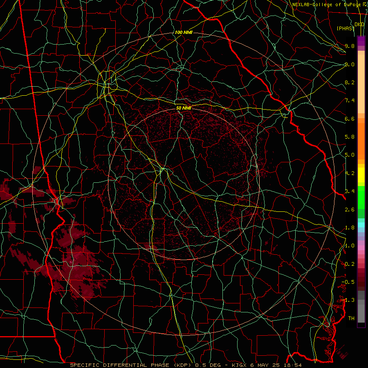Click the 5.8 legend scale value
Image resolution: width=368 pixels, height=368 pixels.
tap(350, 137)
